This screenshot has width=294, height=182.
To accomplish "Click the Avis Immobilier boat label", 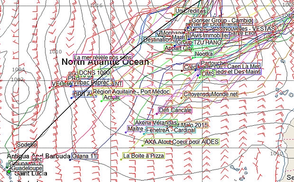I will click(210, 35).
